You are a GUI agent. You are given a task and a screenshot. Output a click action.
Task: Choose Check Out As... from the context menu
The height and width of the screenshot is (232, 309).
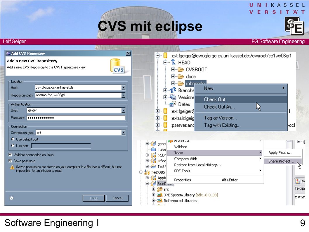(241, 107)
